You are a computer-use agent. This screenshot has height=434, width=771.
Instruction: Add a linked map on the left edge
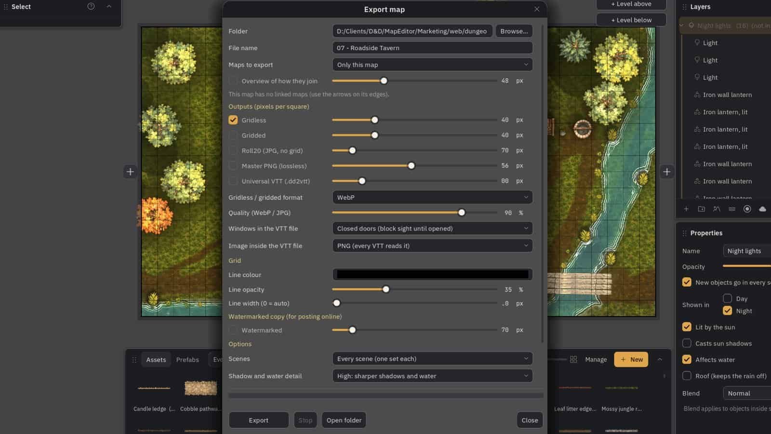(x=130, y=172)
